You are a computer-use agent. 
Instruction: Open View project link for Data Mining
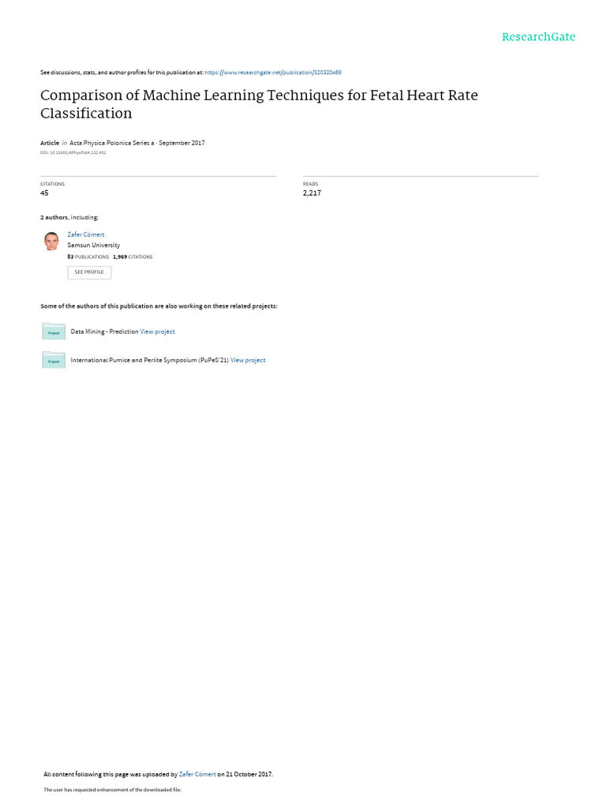(x=158, y=331)
